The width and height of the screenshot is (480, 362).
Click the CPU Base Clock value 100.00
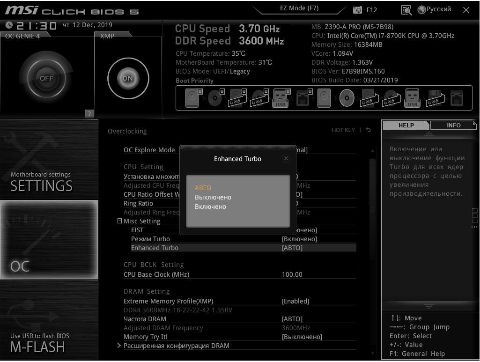pyautogui.click(x=292, y=274)
